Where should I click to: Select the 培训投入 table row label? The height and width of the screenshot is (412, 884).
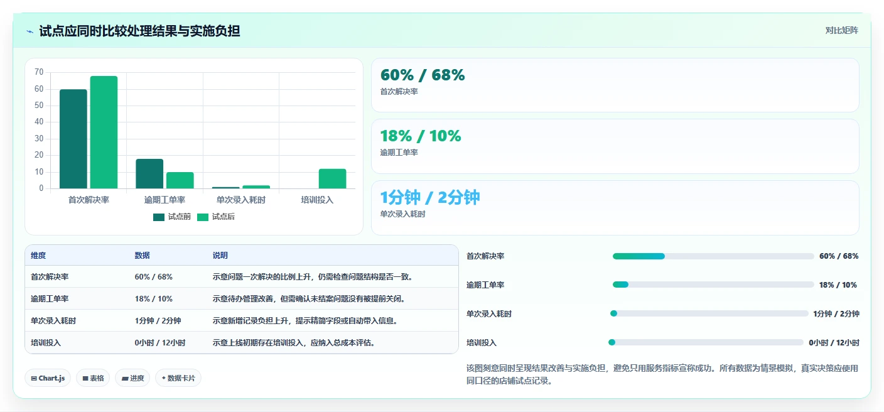[x=46, y=343]
